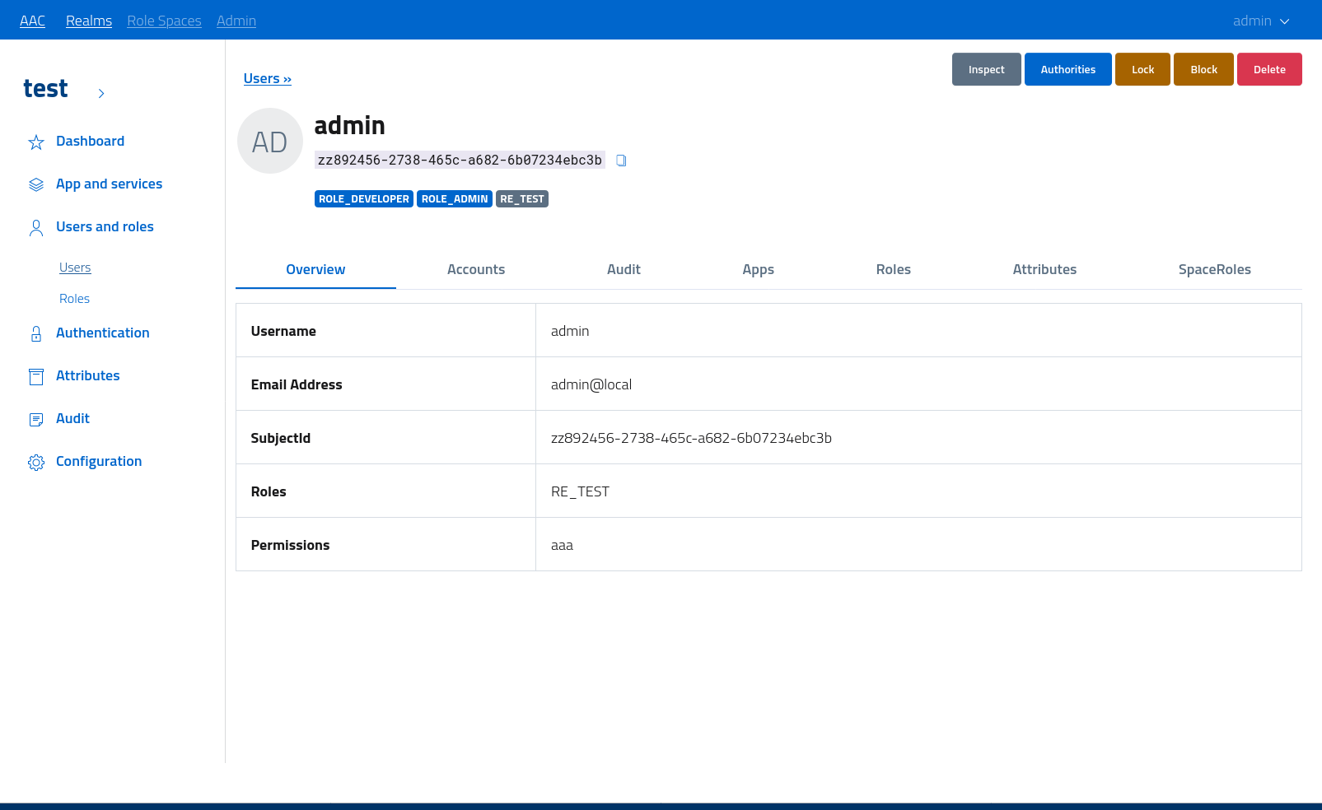The image size is (1322, 810).
Task: Click the admin@local email value
Action: (x=591, y=384)
